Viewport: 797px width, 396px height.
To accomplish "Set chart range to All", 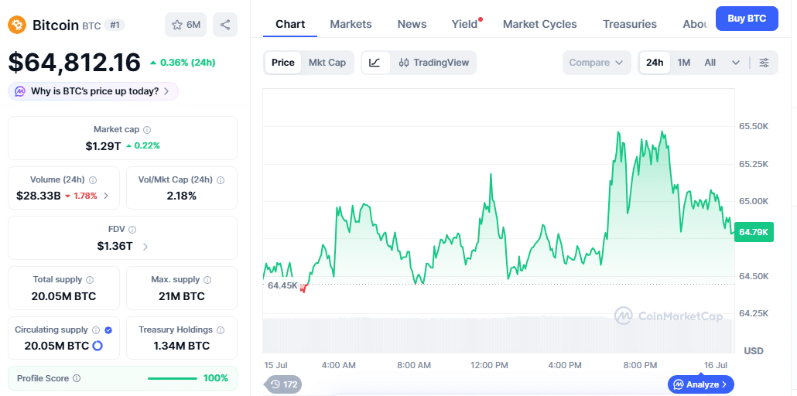I will pyautogui.click(x=710, y=63).
